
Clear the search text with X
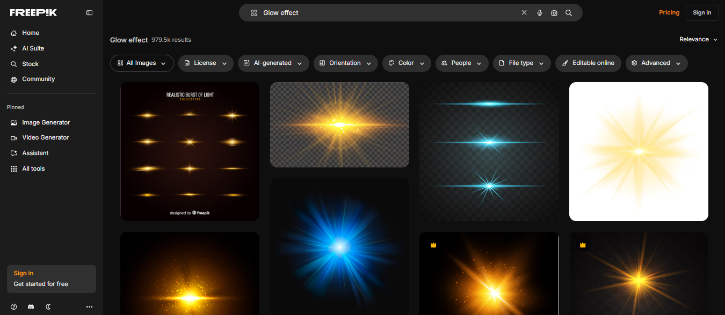coord(524,13)
